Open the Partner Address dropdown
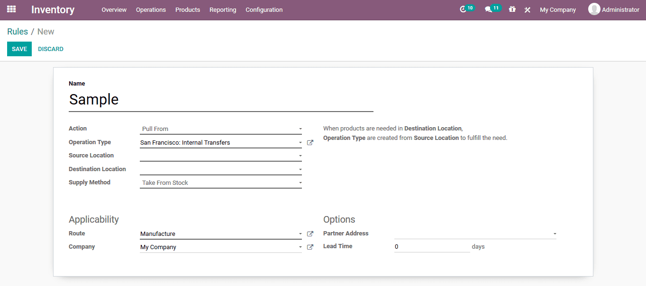646x286 pixels. [554, 233]
